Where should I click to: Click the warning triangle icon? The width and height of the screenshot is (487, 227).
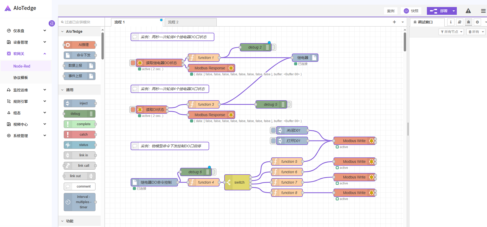point(468,11)
